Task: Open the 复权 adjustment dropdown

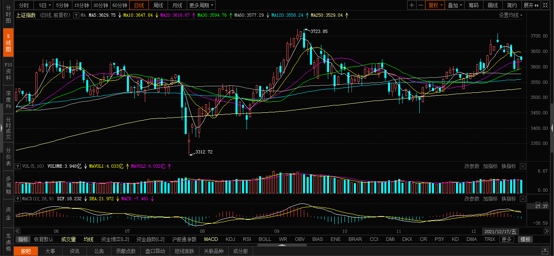Action: 435,5
